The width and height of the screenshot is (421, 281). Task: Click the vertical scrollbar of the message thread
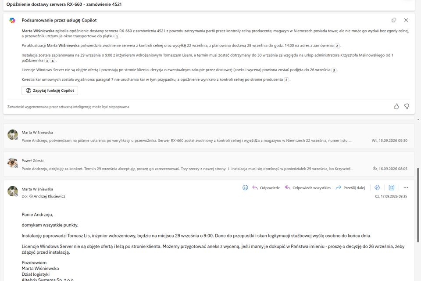(x=418, y=205)
